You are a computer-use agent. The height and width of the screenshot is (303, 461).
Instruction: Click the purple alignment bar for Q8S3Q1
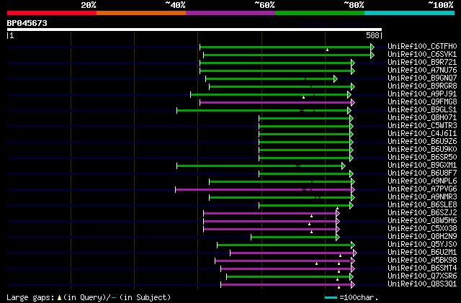click(x=287, y=285)
